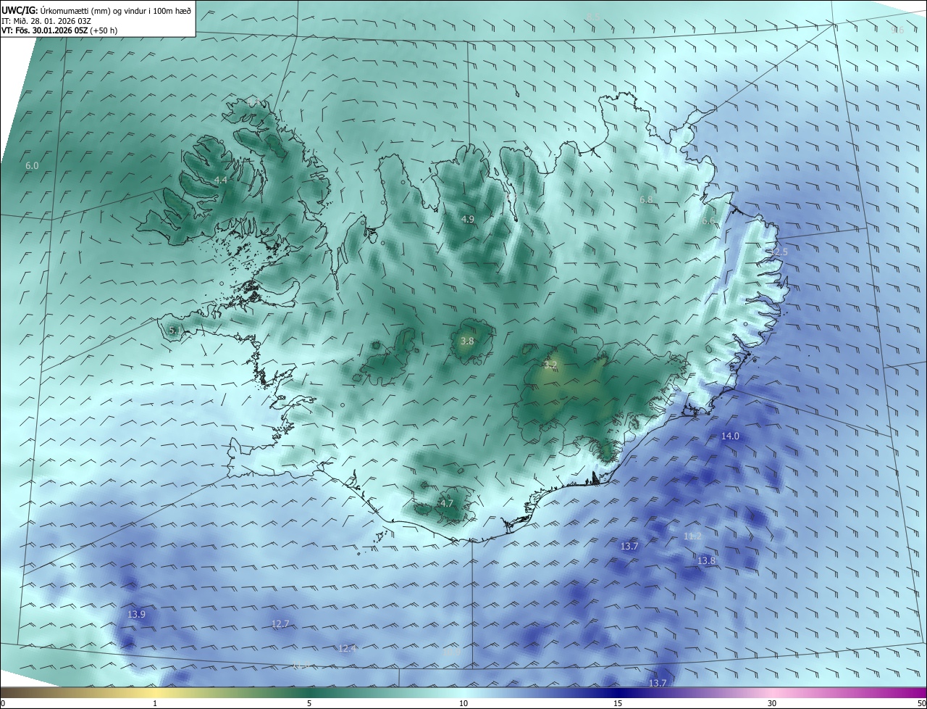Viewport: 927px width, 709px height.
Task: Select the colorbar tick label 10
Action: point(463,703)
